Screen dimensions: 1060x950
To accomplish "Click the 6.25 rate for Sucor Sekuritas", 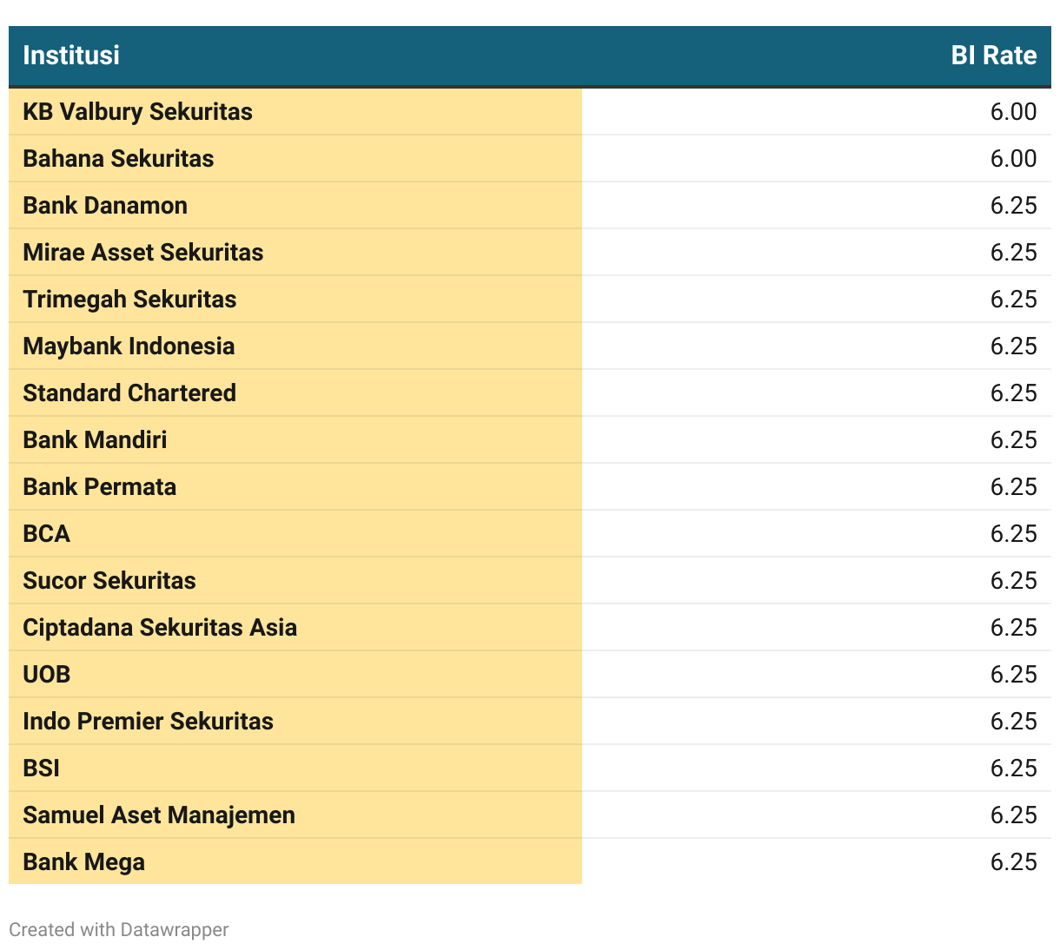I will tap(1014, 581).
